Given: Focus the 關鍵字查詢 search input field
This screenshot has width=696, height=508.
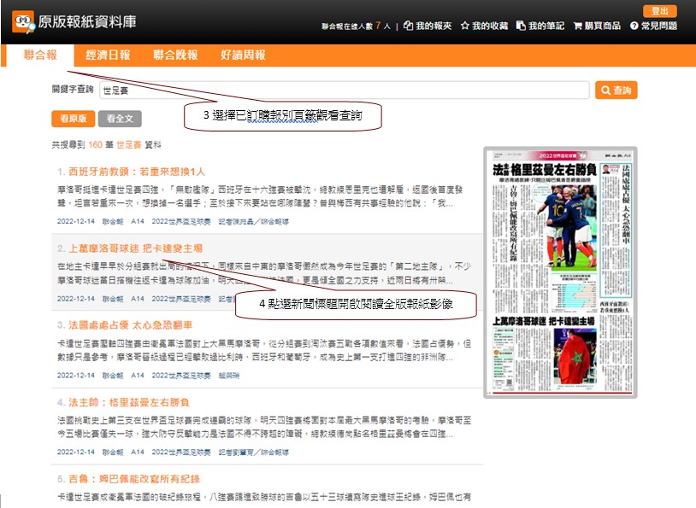Looking at the screenshot, I should click(345, 90).
